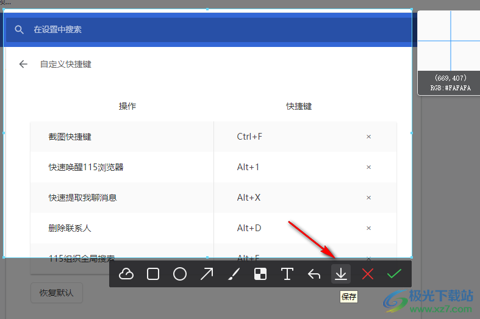Click the 自定义快捷键 page title
The height and width of the screenshot is (319, 480).
pyautogui.click(x=66, y=64)
